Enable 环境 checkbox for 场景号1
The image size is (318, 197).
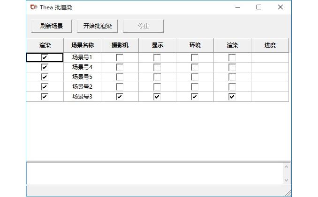click(195, 57)
